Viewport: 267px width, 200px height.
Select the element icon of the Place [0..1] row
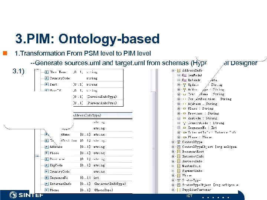46,153
